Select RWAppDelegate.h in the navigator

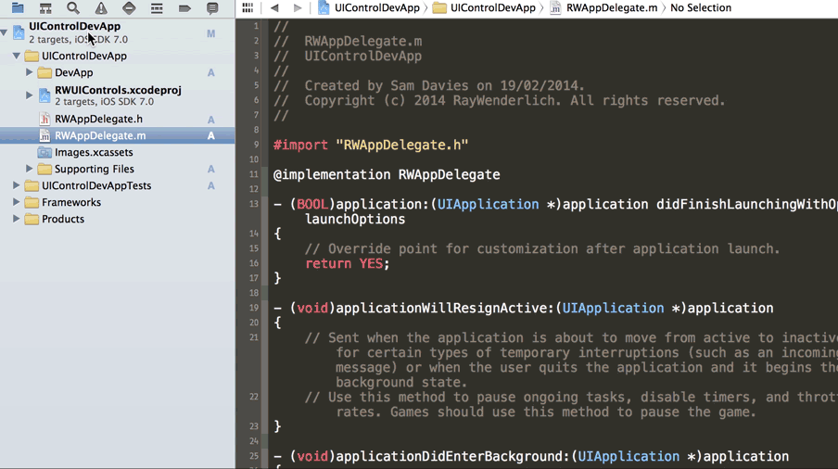pos(117,120)
